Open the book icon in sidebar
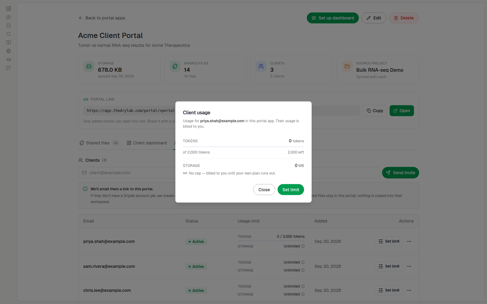Screen dimensions: 487x304 pyautogui.click(x=9, y=43)
